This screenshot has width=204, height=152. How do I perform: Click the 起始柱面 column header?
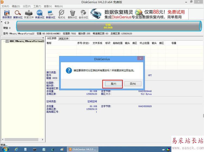(118, 43)
